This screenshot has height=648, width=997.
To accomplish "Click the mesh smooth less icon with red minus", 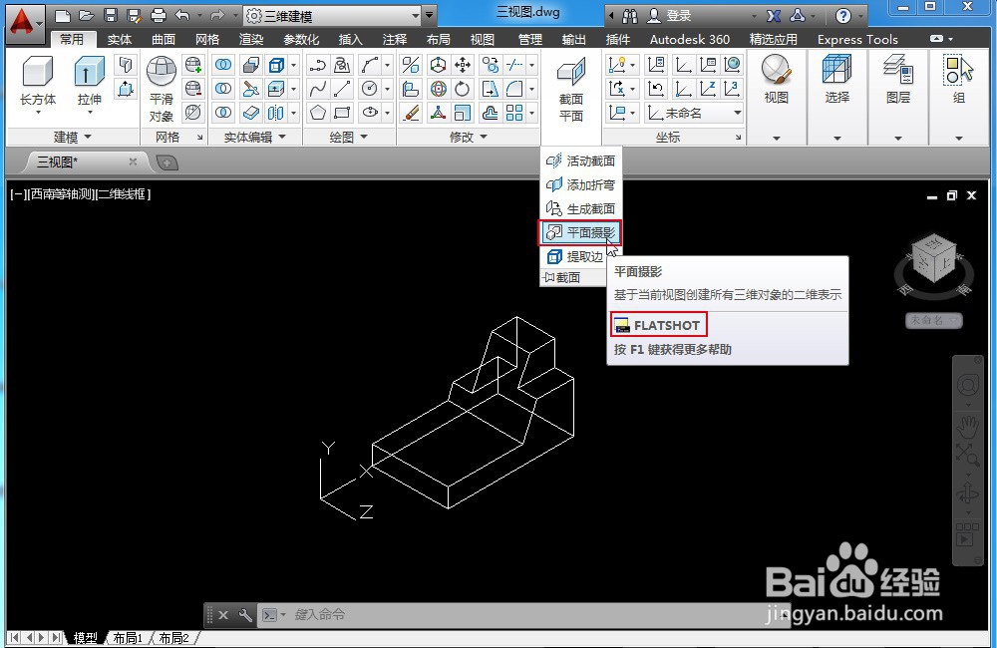I will [192, 89].
